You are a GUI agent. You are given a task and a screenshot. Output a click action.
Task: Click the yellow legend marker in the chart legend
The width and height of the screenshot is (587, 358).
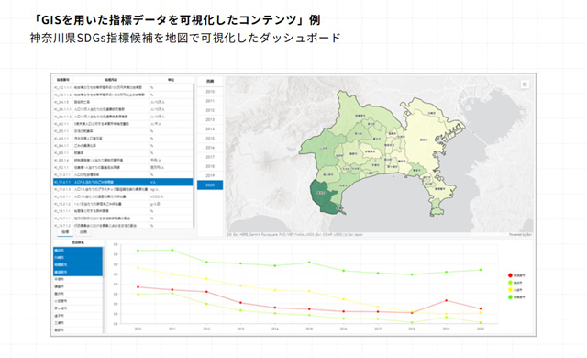tap(510, 290)
